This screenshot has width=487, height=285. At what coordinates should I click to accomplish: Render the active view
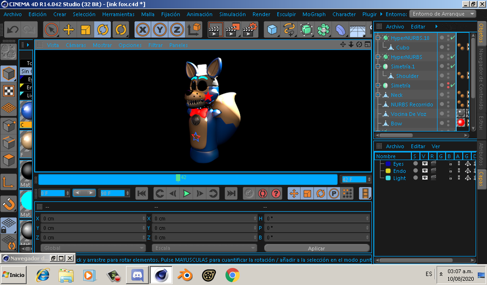(215, 30)
